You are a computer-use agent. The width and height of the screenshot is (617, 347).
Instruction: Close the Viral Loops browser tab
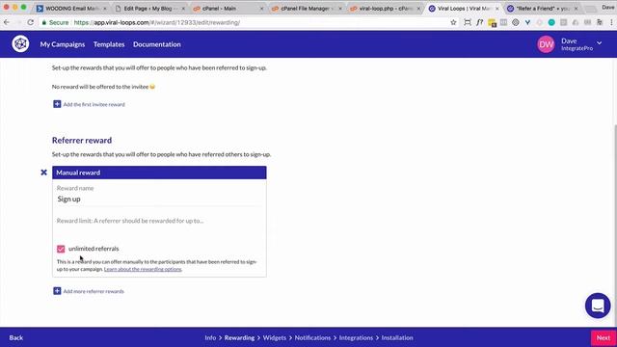click(497, 9)
